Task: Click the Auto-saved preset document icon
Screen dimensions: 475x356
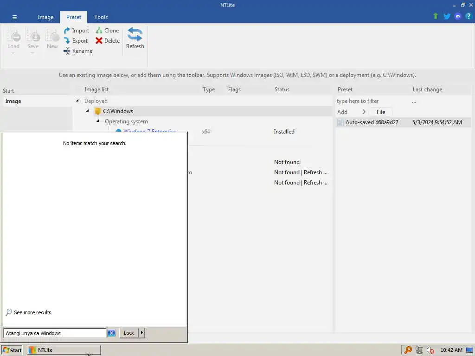Action: pos(340,122)
